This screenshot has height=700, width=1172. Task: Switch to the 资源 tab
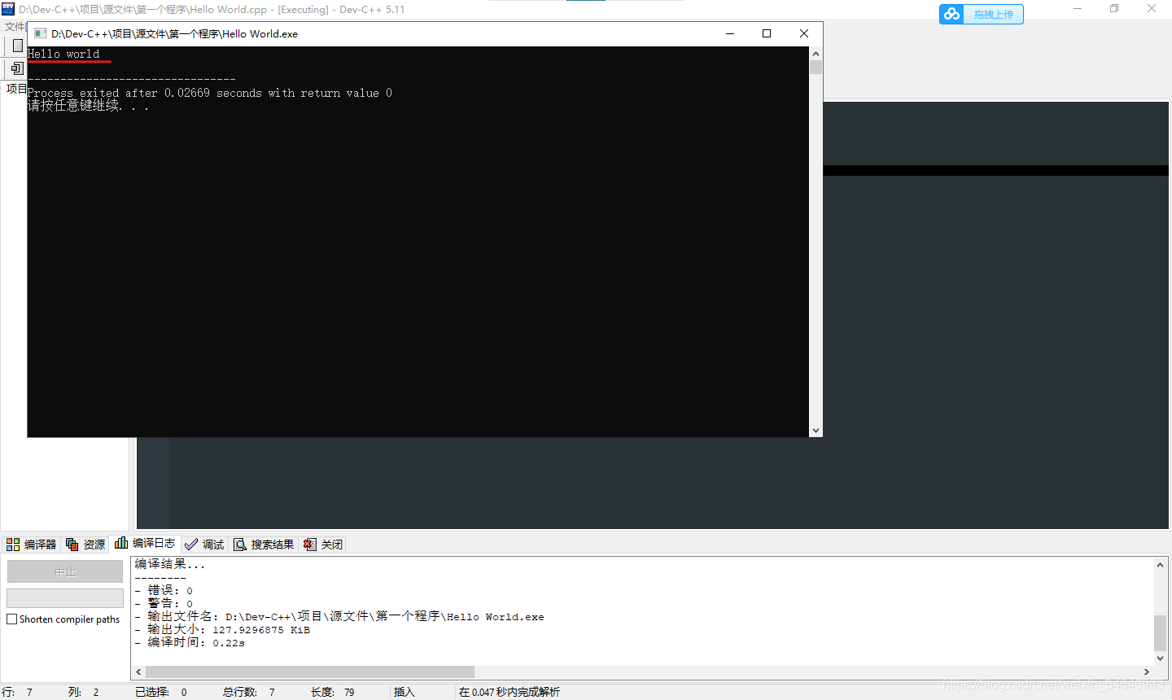(x=85, y=545)
